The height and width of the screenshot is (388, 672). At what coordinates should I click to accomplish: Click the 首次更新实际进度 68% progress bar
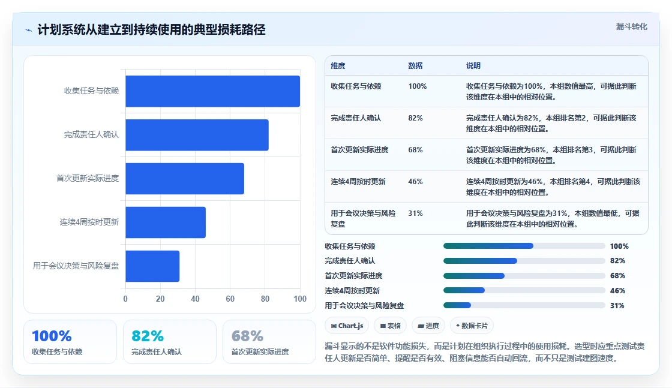click(x=524, y=276)
